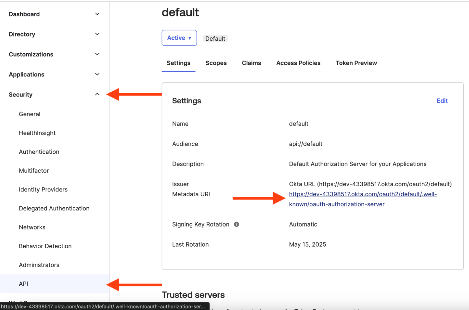Viewport: 469px width, 310px height.
Task: Select Administrators in the sidebar
Action: point(39,265)
